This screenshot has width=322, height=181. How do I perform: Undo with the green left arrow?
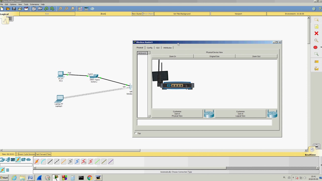[x=46, y=9]
